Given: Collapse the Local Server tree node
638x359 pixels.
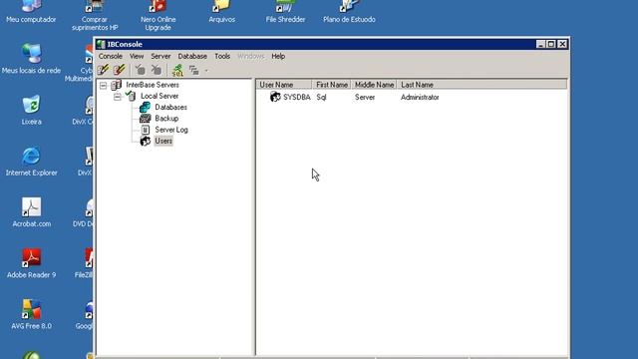Looking at the screenshot, I should click(118, 97).
